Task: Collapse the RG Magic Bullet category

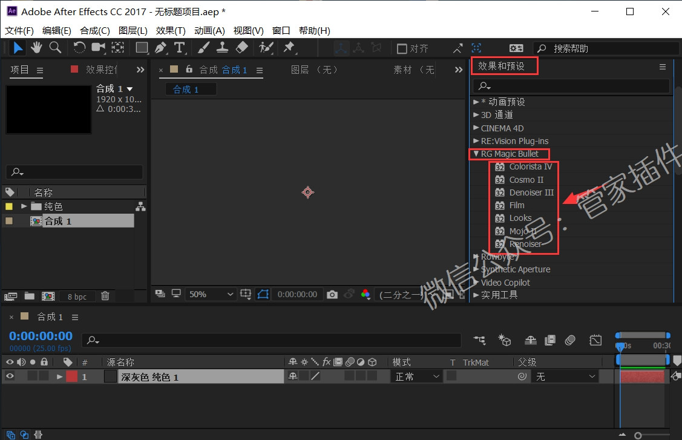Action: point(476,154)
